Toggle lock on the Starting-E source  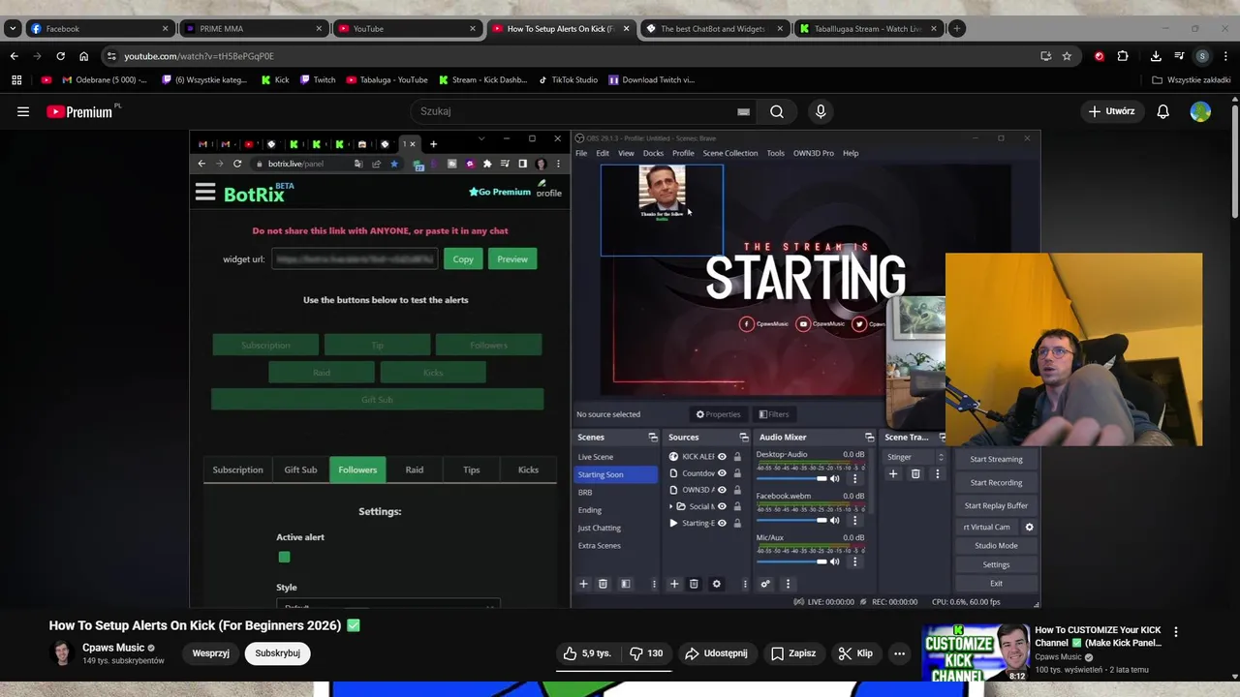point(737,524)
